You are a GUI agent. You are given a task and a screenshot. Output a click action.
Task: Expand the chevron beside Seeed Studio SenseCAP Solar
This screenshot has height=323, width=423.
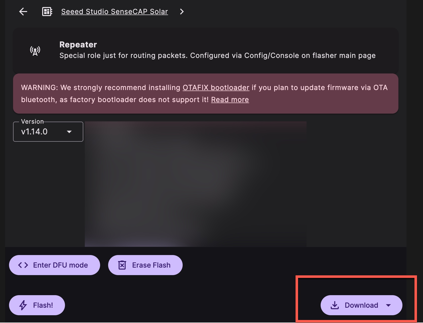coord(182,12)
